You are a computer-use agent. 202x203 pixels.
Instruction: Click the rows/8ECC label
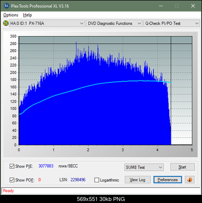click(68, 166)
